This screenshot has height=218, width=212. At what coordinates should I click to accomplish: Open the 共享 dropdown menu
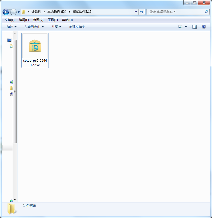[55, 27]
